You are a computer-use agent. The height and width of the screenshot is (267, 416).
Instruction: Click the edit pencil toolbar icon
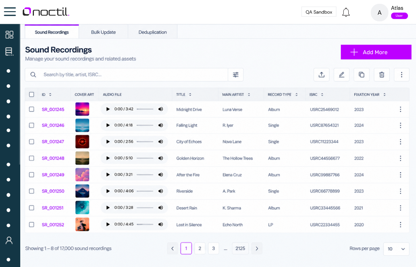click(341, 75)
